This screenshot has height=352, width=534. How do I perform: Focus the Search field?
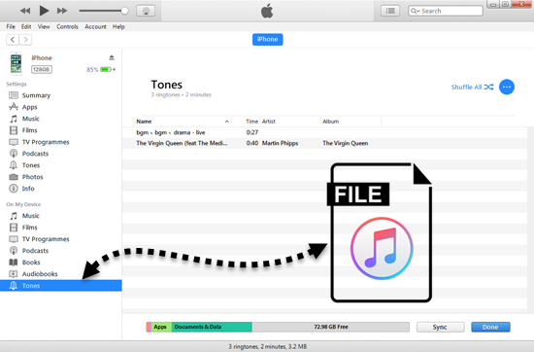click(446, 11)
